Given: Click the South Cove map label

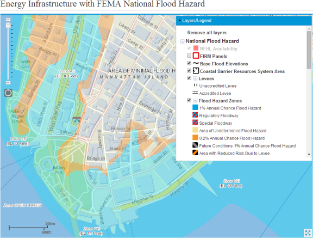Looking at the screenshot, I should pyautogui.click(x=26, y=64).
